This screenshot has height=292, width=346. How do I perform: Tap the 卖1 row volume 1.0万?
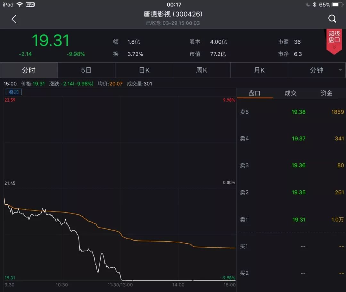338,220
